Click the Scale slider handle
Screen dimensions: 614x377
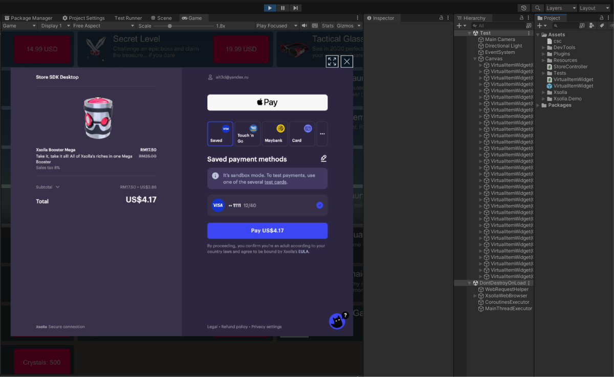(170, 26)
